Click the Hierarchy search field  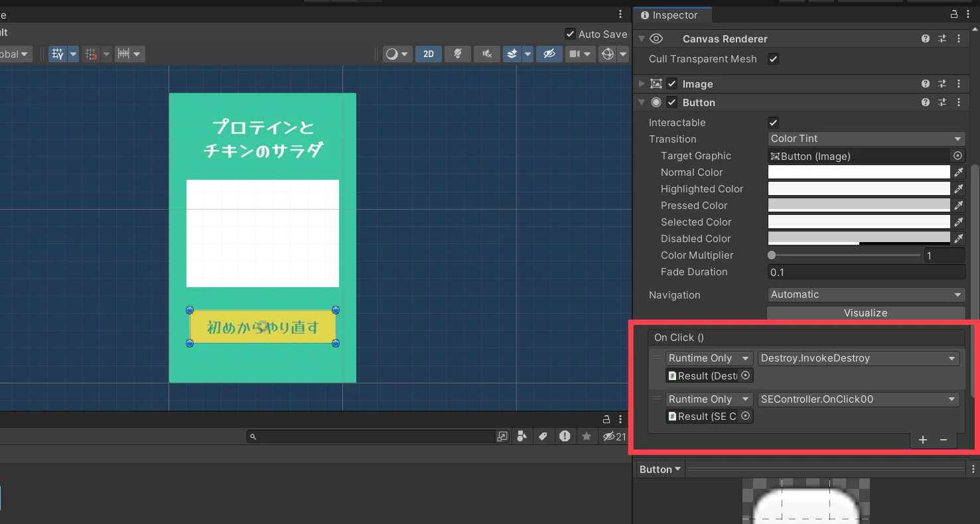371,436
